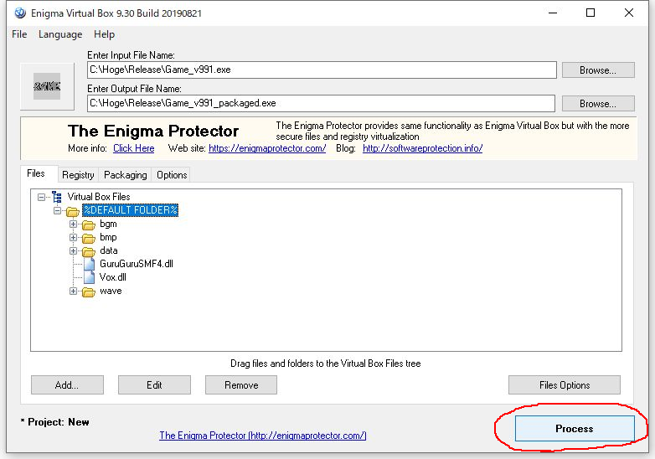Select the 'Vox.dll' file label
Viewport: 655px width, 459px height.
click(x=113, y=277)
